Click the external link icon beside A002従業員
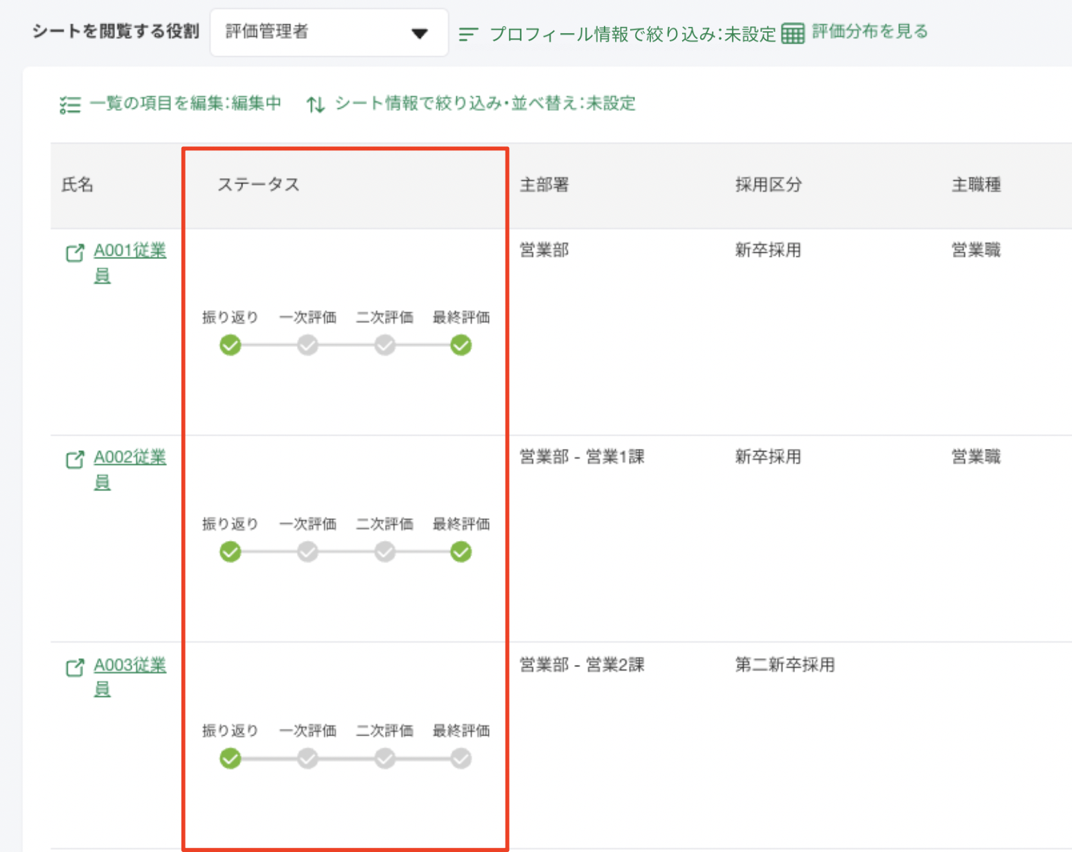The height and width of the screenshot is (852, 1072). 75,459
